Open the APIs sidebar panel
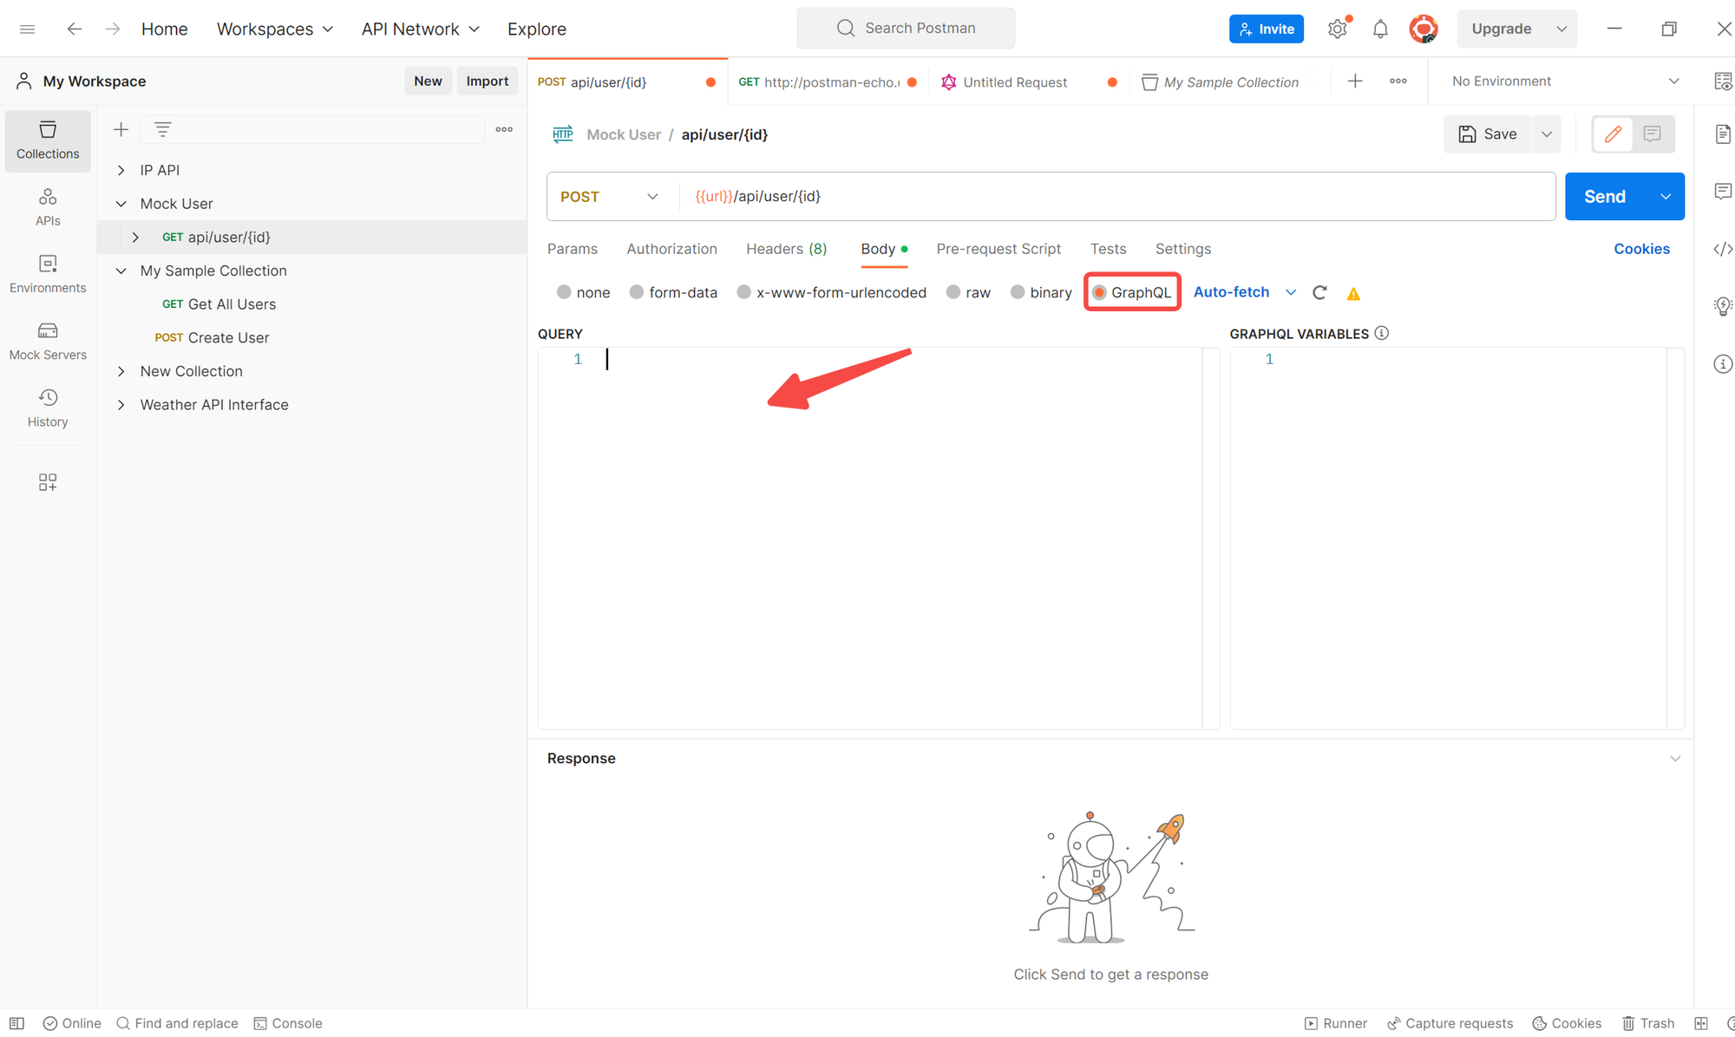Image resolution: width=1735 pixels, height=1037 pixels. click(x=48, y=207)
